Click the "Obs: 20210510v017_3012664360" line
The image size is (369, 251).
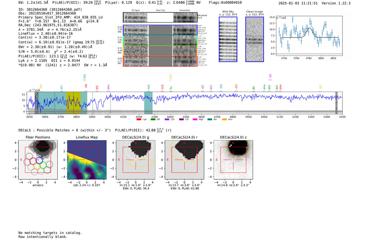tap(47, 13)
